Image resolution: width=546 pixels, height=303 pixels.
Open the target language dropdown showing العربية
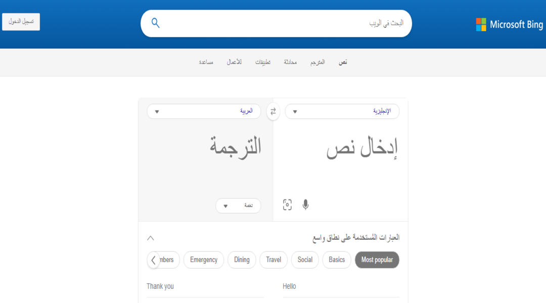[x=204, y=111]
